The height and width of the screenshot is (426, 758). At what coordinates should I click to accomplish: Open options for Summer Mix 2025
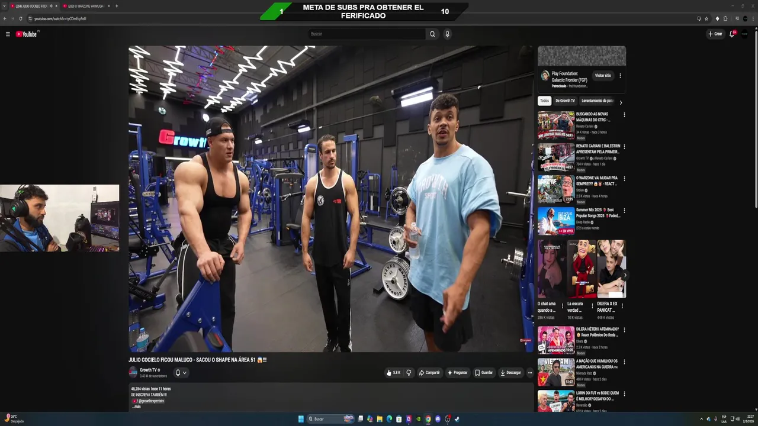pos(624,211)
